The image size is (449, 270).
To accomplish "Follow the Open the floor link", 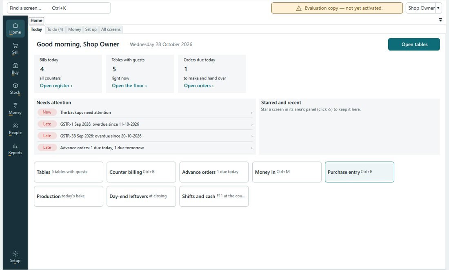I will [129, 86].
